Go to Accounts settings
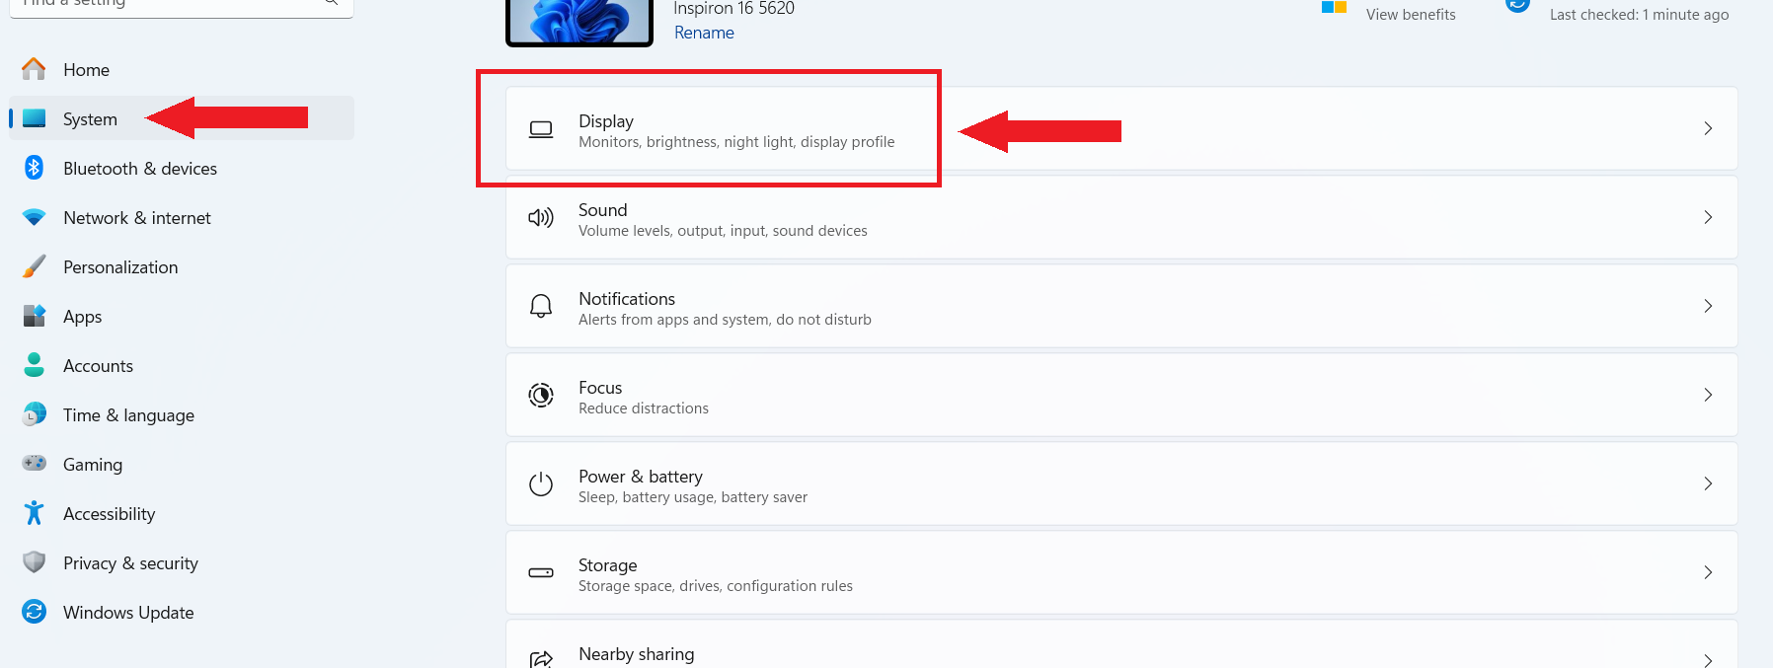The image size is (1773, 668). click(98, 366)
